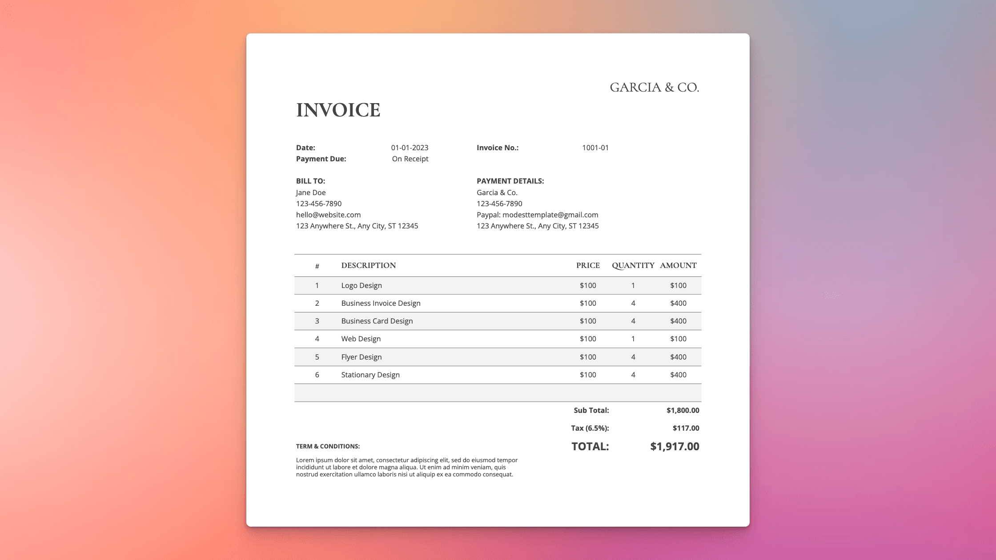
Task: Click the Tax (6.5%): label
Action: click(x=590, y=428)
